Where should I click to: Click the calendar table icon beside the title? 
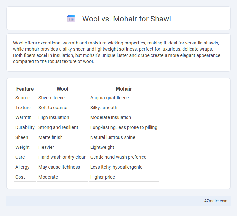pos(71,19)
